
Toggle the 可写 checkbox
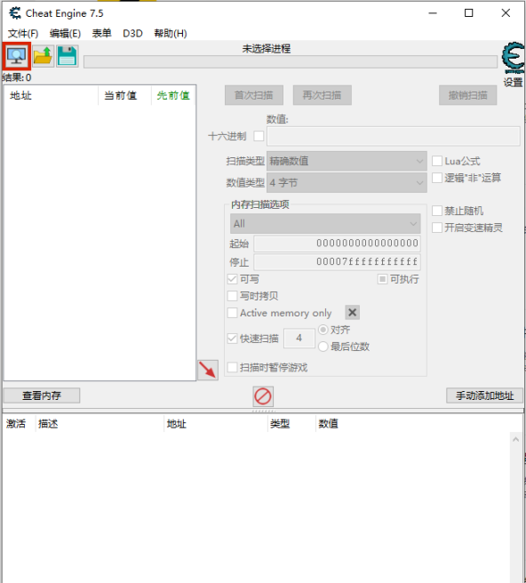232,279
